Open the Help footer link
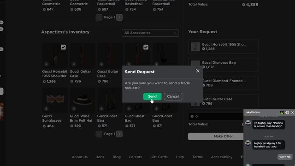 pos(180,157)
